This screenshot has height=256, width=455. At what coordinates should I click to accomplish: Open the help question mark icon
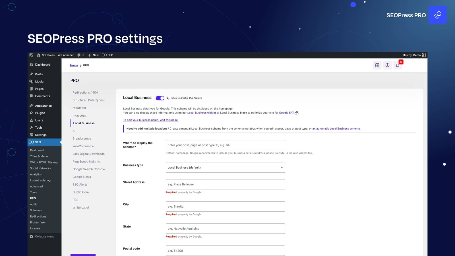pos(387,65)
